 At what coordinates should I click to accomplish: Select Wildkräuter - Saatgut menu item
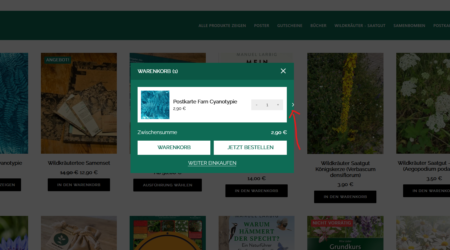(x=360, y=26)
